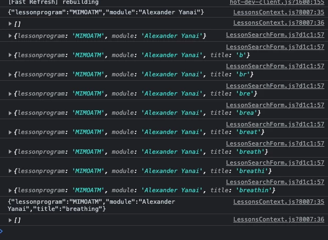Expand the object without a title property
This screenshot has width=328, height=240.
[x=10, y=36]
